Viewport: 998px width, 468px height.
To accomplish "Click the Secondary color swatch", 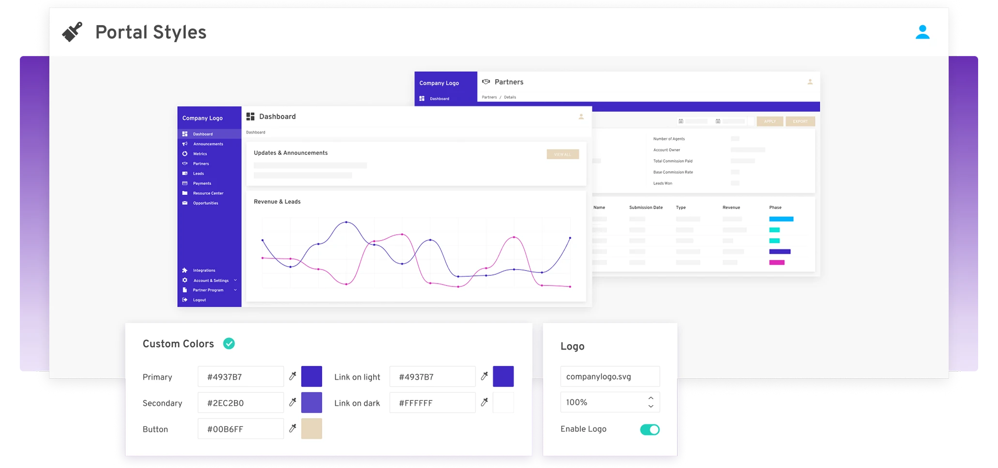I will (312, 403).
